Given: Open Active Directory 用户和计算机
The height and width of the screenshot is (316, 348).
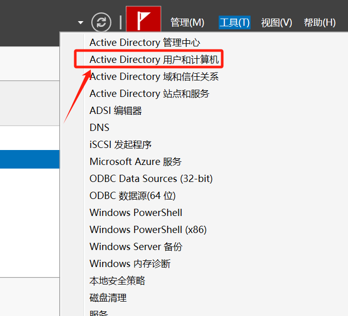Looking at the screenshot, I should [154, 60].
